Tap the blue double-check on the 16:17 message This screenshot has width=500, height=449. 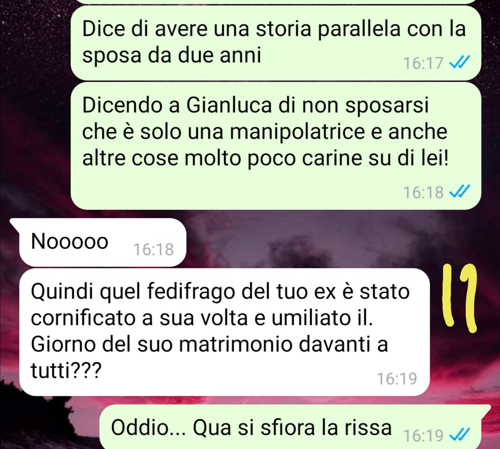[x=459, y=62]
